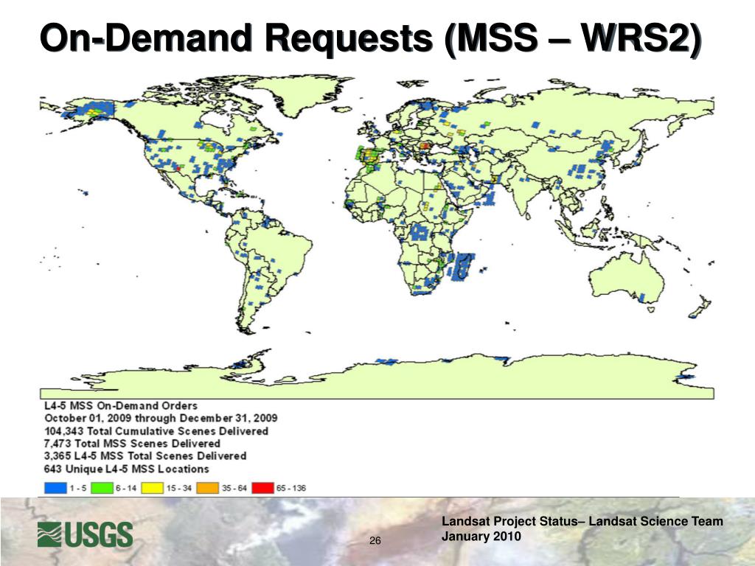Click the legend label 35 - 64
755x566 pixels.
[x=234, y=488]
